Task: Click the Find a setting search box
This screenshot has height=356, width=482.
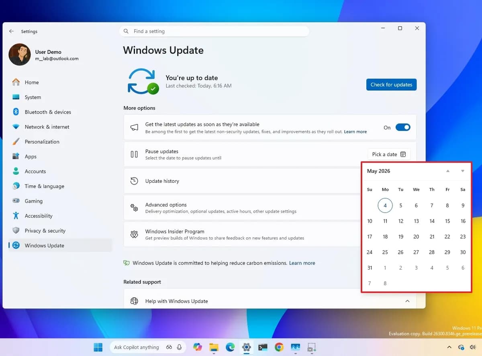Action: 214,31
